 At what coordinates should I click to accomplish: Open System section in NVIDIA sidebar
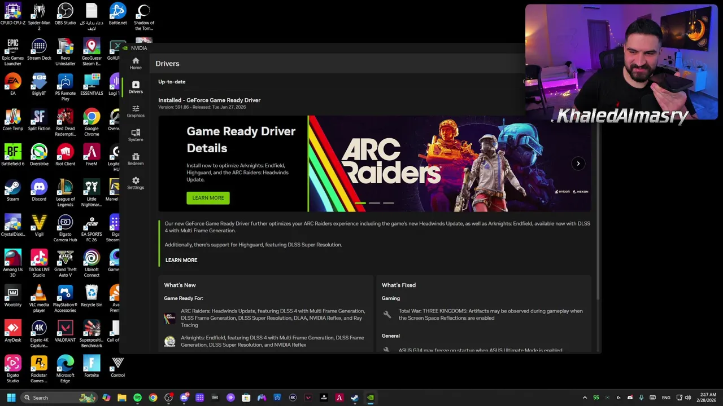pos(136,135)
